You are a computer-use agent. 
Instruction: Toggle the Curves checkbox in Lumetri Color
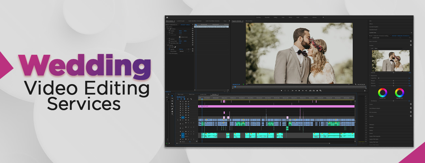(411, 104)
